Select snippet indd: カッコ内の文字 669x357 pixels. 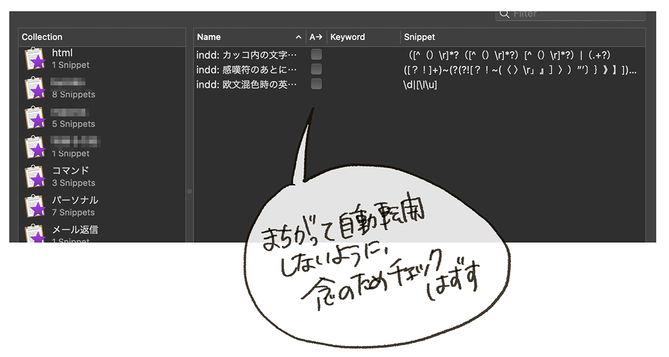pos(247,55)
